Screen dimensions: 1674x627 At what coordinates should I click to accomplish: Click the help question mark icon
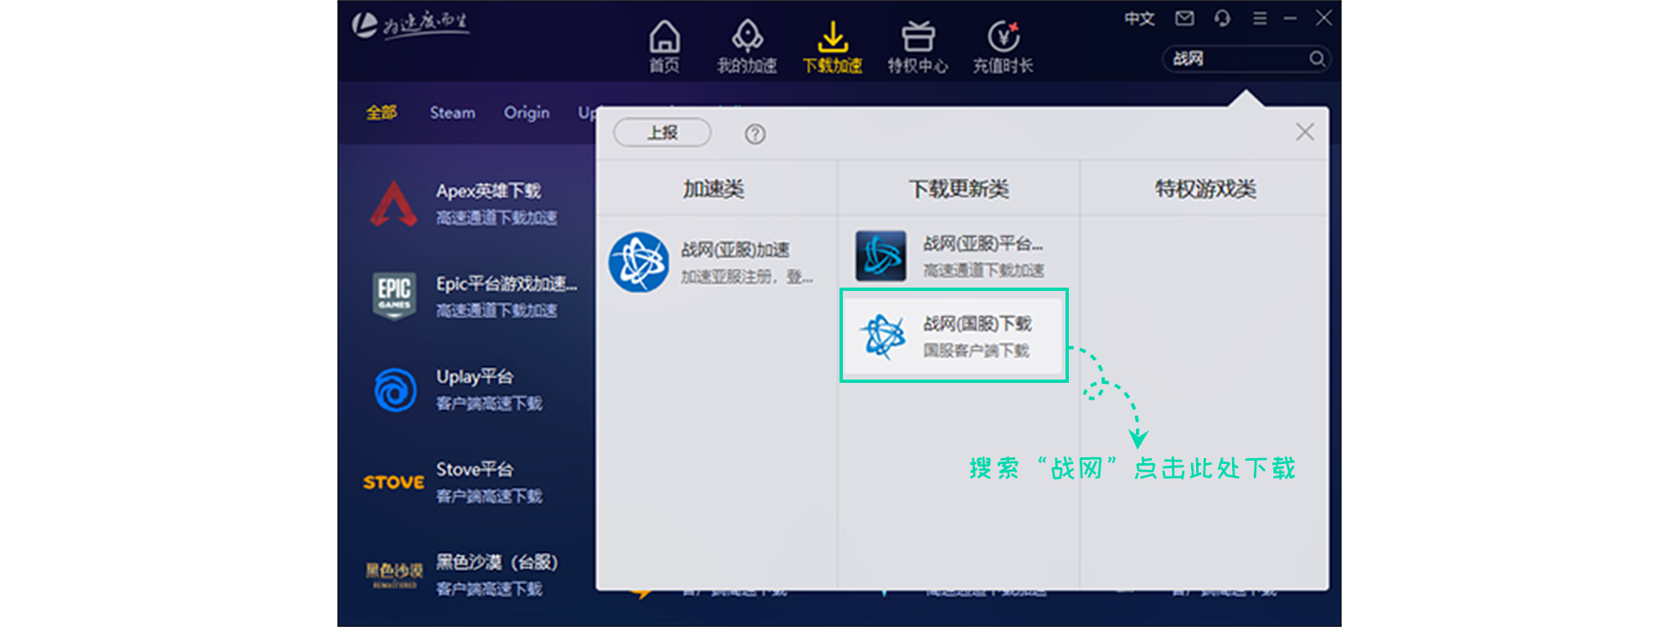point(755,134)
